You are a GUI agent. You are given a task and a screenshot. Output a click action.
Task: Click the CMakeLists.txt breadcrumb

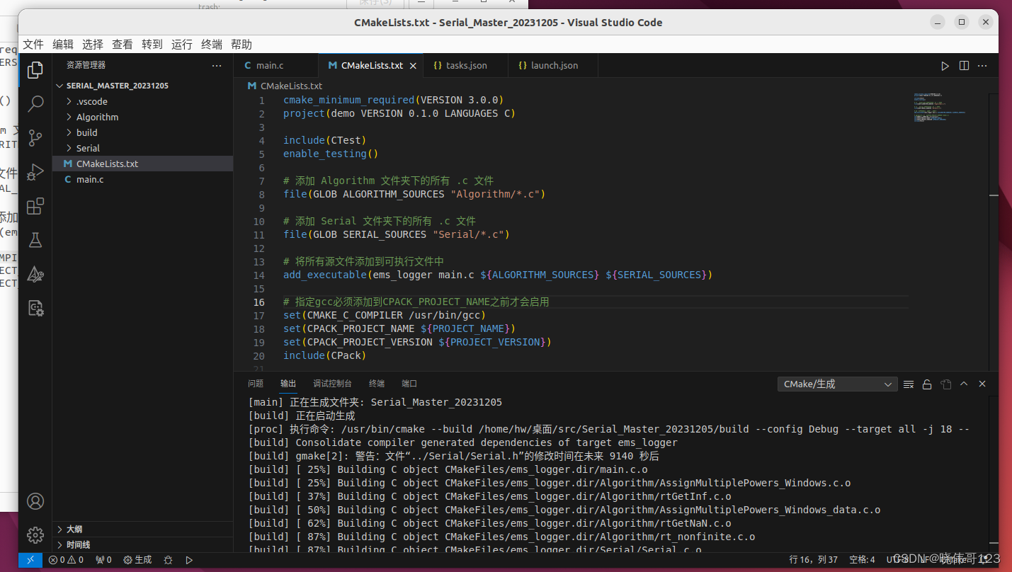coord(285,86)
